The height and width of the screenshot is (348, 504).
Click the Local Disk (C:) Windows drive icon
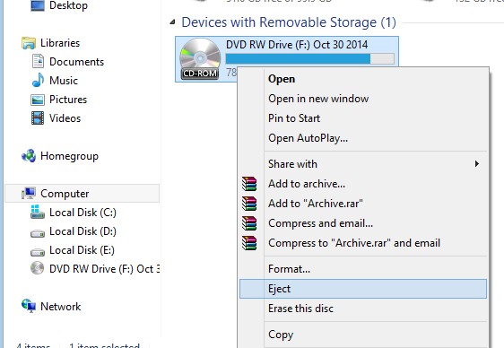[x=38, y=212]
